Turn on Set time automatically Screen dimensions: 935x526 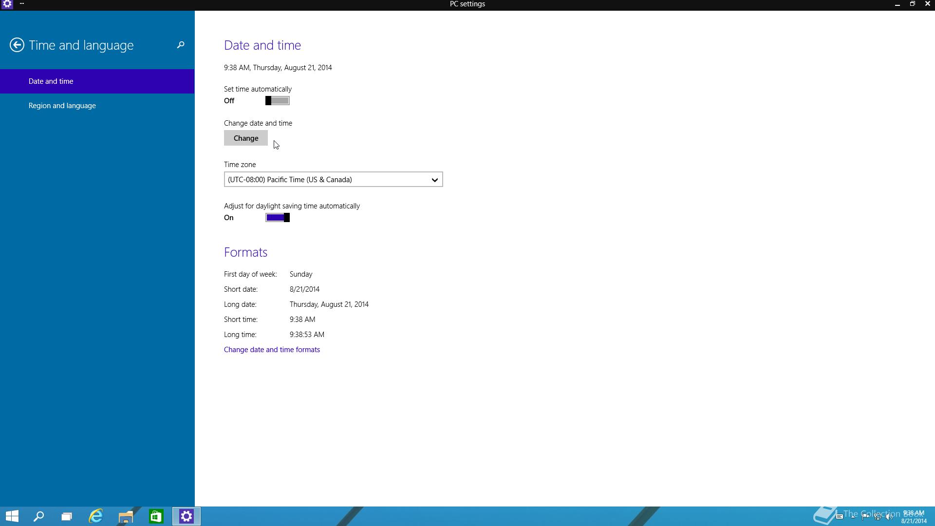(x=278, y=101)
